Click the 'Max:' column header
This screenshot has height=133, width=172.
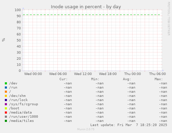tap(159, 79)
